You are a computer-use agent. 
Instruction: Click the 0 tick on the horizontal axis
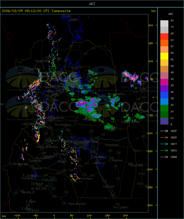[54, 216]
